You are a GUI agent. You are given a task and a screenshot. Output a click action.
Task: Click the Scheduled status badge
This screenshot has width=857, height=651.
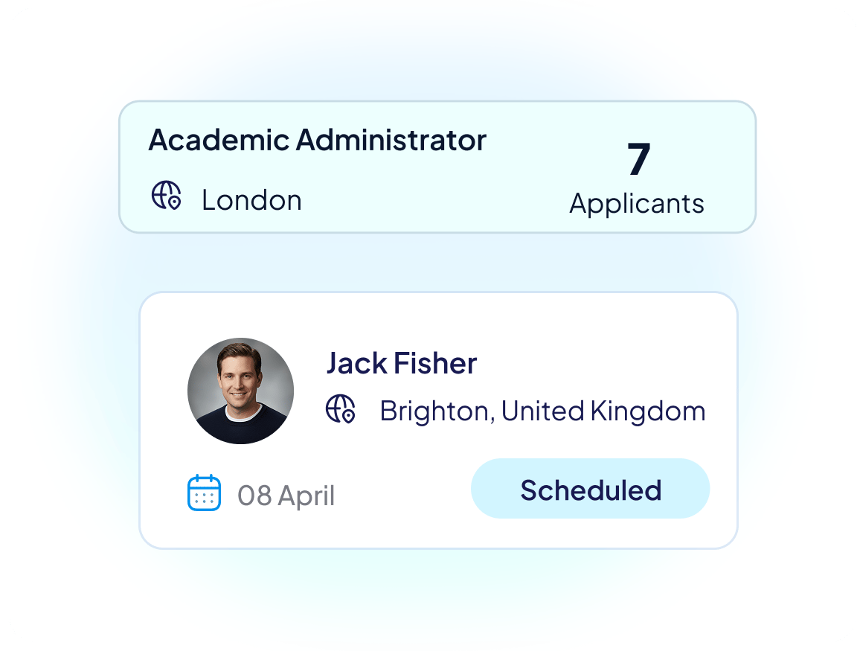591,489
